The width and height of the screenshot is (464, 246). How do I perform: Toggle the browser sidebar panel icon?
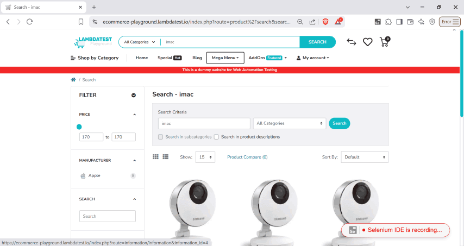pyautogui.click(x=399, y=22)
